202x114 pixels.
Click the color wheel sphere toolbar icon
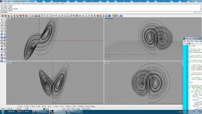(100, 16)
